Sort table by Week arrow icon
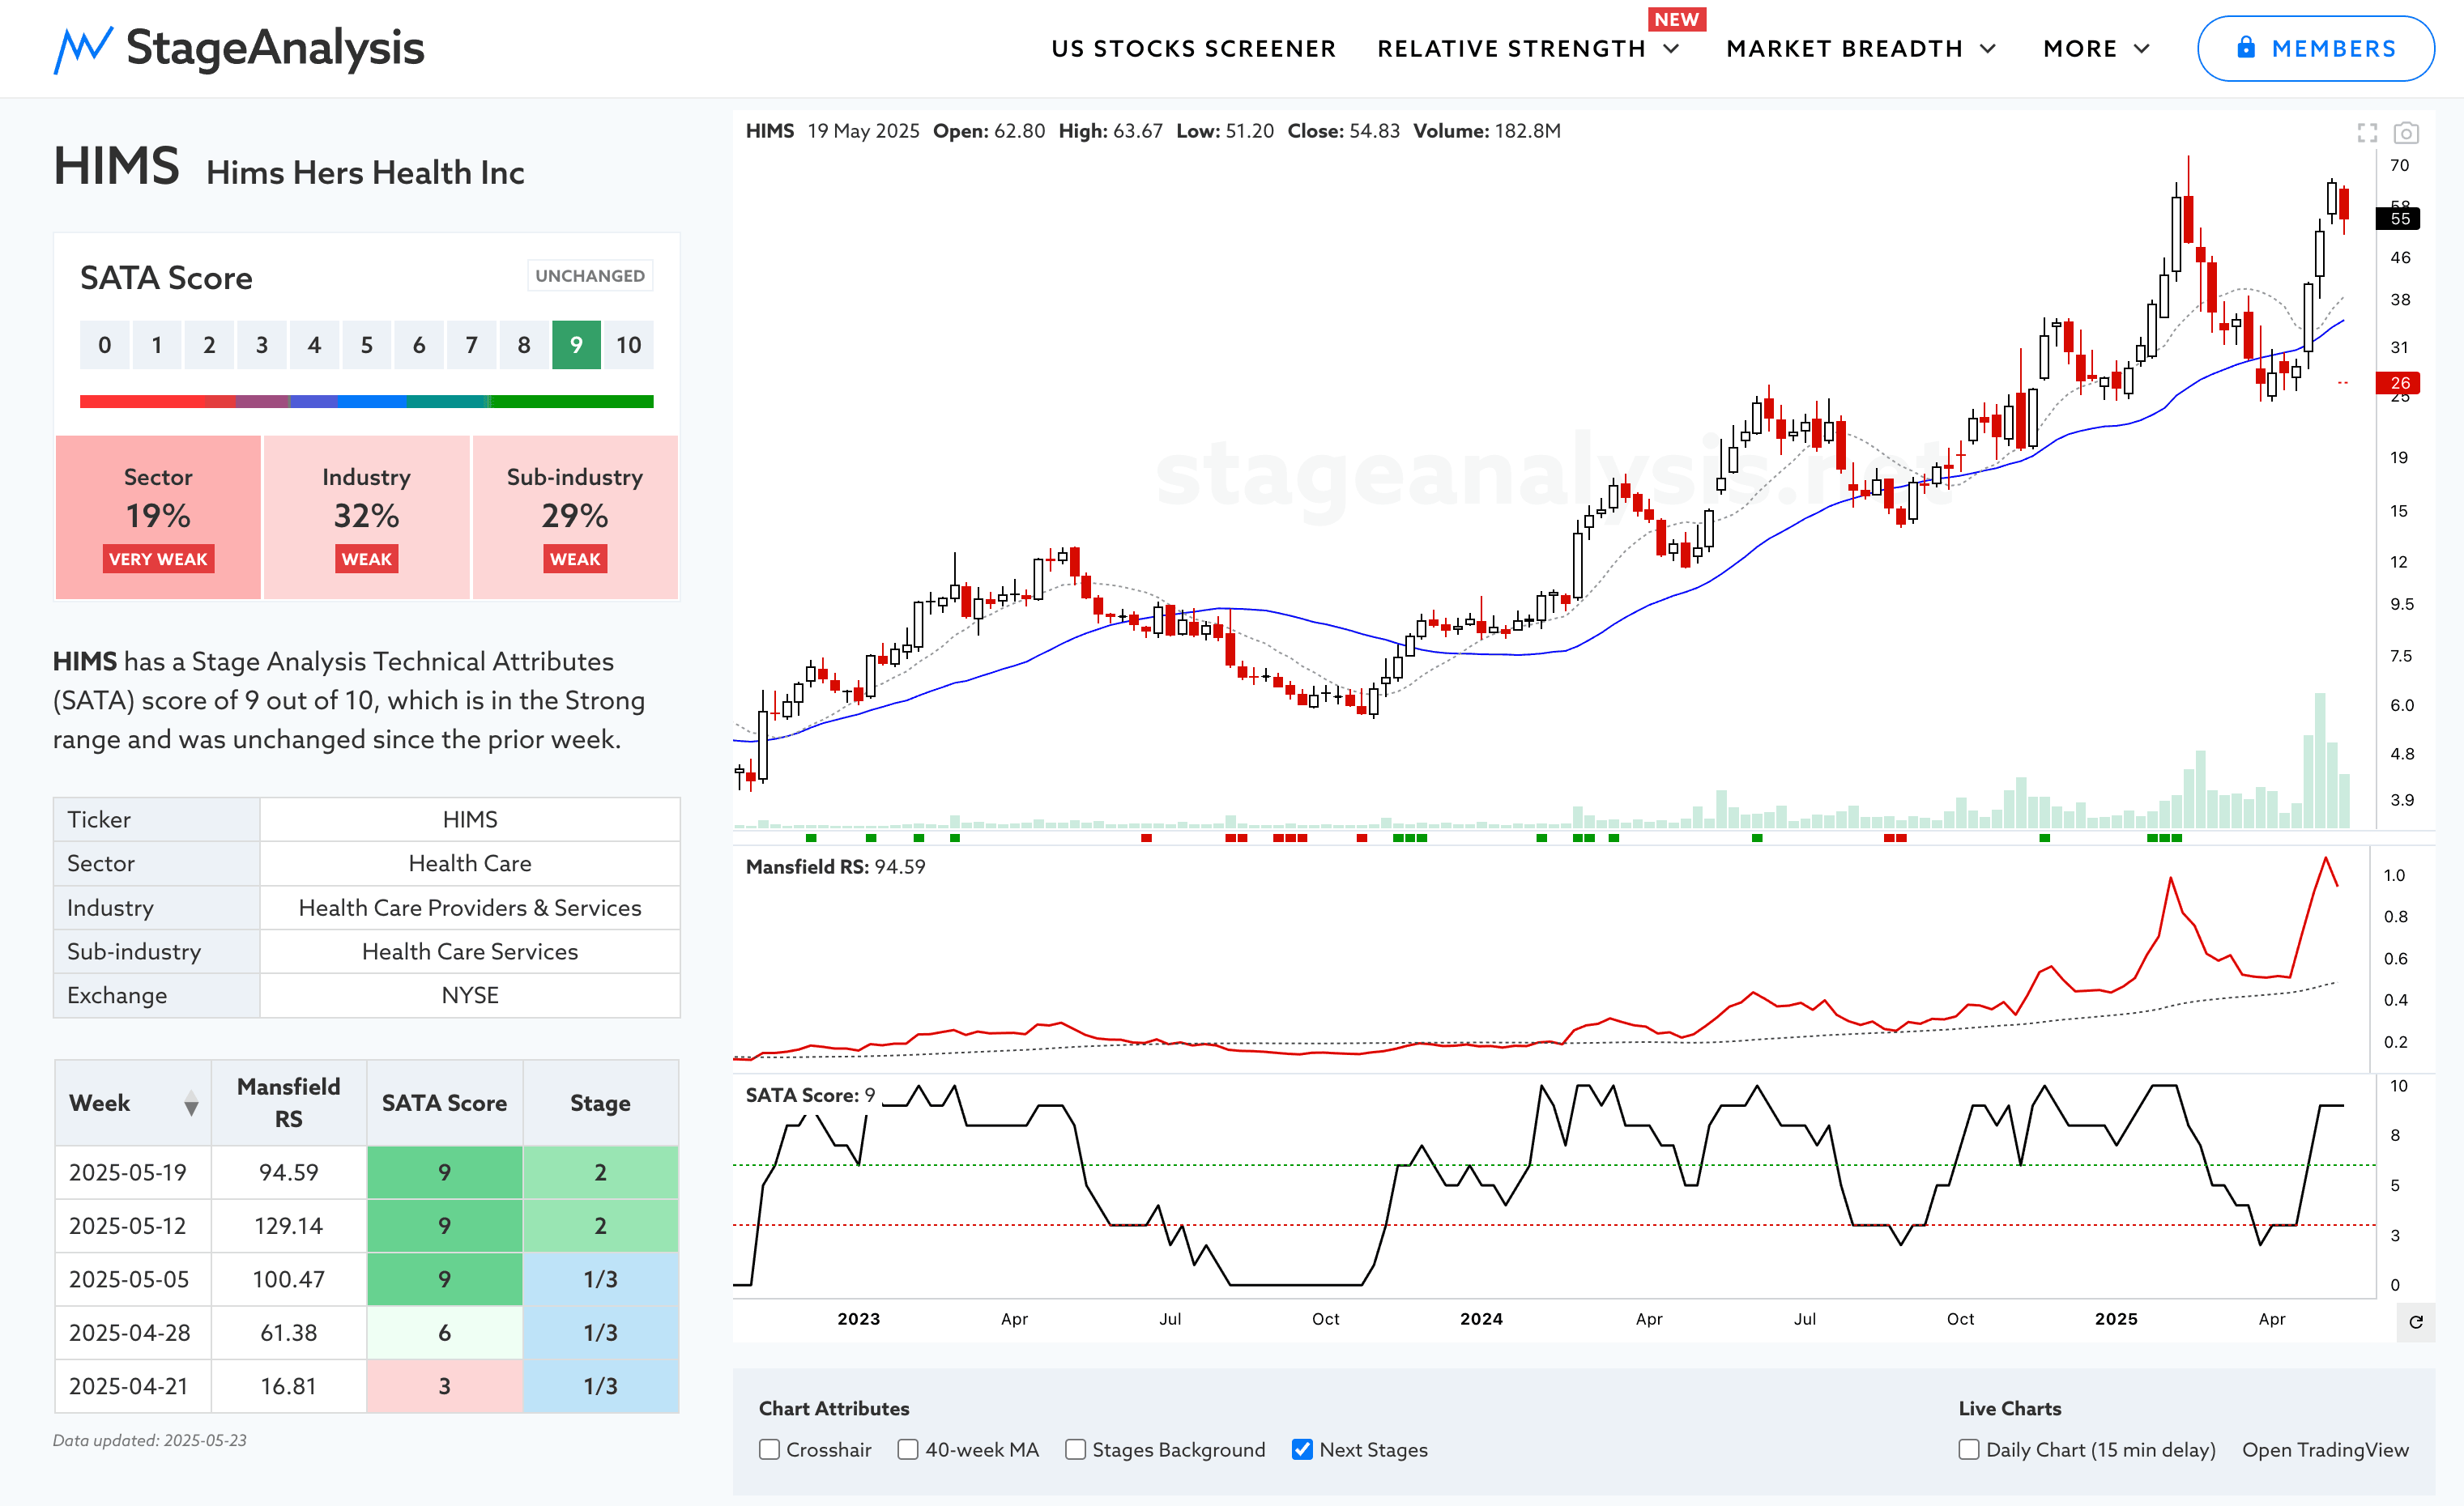The width and height of the screenshot is (2464, 1506). coord(191,1104)
